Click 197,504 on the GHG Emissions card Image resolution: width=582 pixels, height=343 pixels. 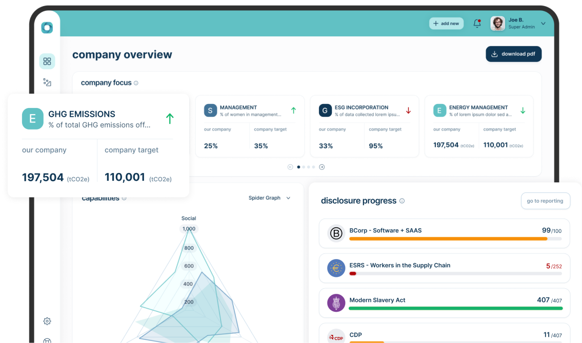tap(43, 178)
